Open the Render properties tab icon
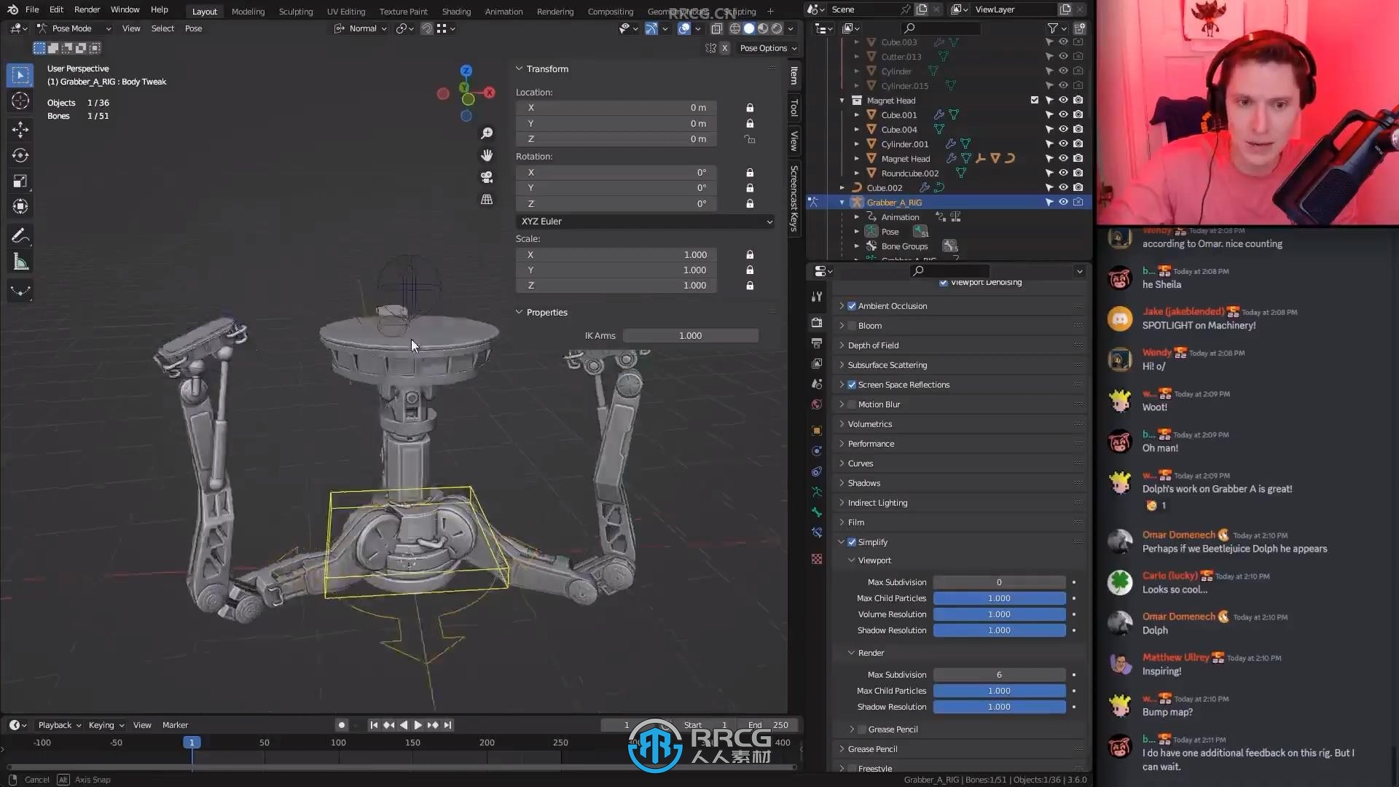Screen dimensions: 1399x787 817,322
